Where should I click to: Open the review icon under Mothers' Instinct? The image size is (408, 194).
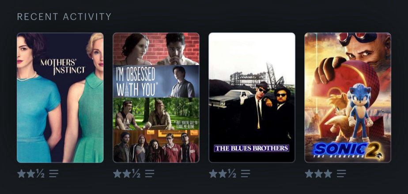pyautogui.click(x=53, y=173)
